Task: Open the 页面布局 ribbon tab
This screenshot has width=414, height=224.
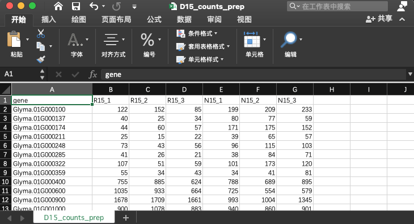Action: 116,19
